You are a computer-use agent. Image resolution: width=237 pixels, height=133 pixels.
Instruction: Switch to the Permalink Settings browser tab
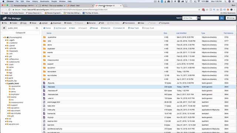pyautogui.click(x=24, y=6)
